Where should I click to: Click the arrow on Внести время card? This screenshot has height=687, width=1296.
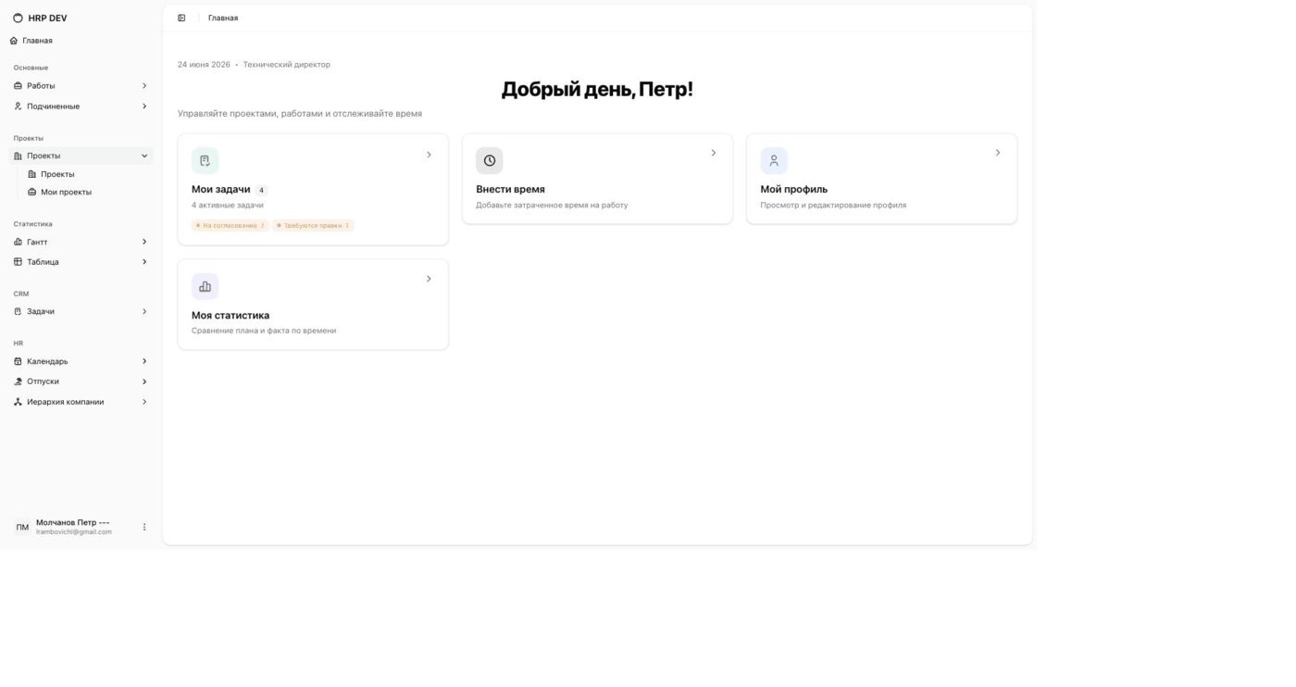coord(713,153)
